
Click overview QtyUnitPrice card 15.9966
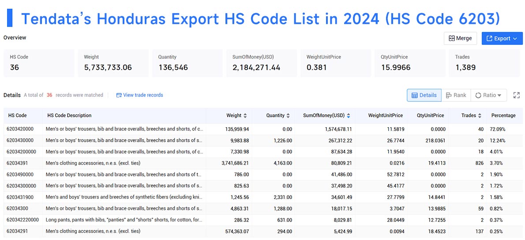(410, 63)
